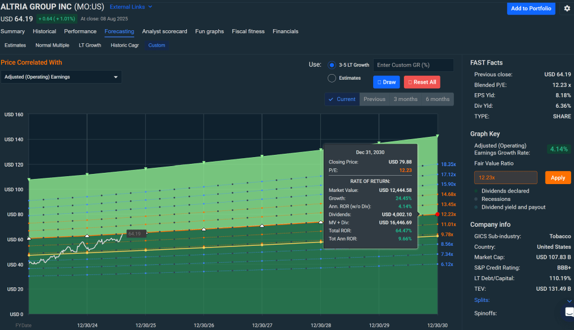574x330 pixels.
Task: Switch to the 3 months forecast view
Action: coord(405,99)
